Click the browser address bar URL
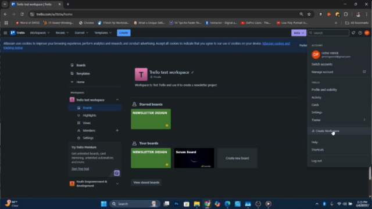This screenshot has height=209, width=372. [x=54, y=14]
